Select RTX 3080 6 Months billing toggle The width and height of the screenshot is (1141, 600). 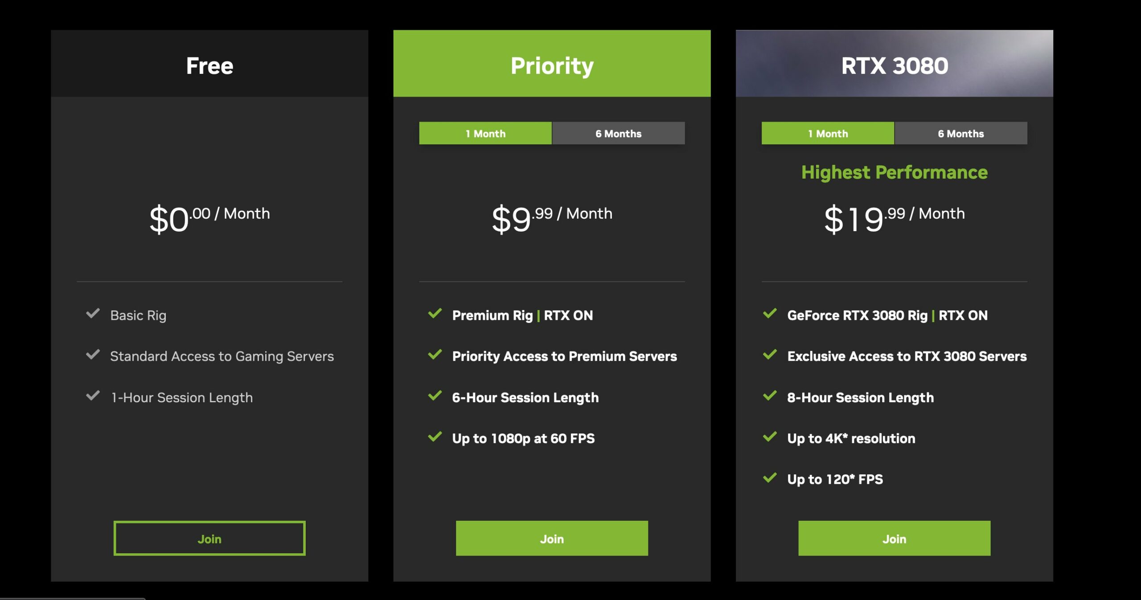click(960, 133)
